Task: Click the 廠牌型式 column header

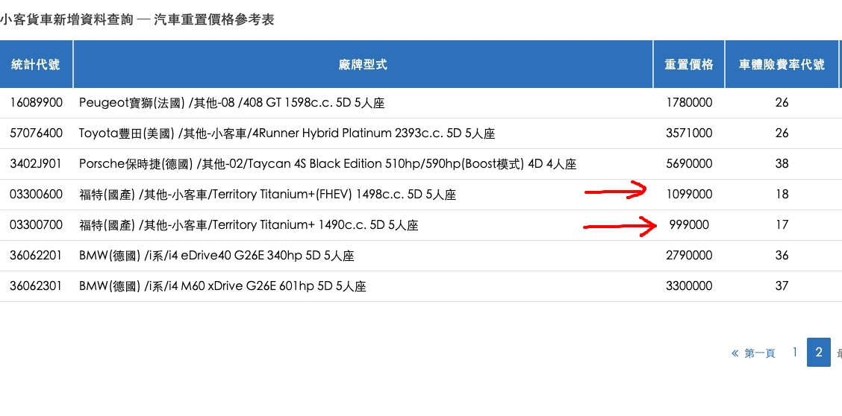Action: point(363,64)
